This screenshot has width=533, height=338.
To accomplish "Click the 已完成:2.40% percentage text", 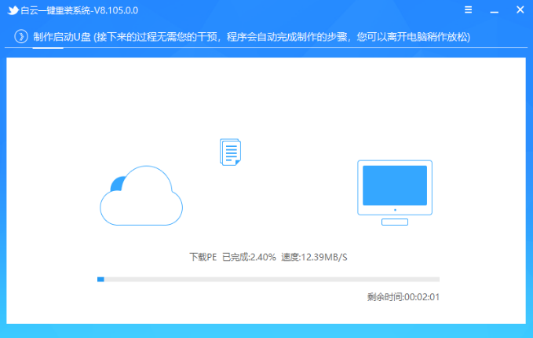I will click(249, 257).
